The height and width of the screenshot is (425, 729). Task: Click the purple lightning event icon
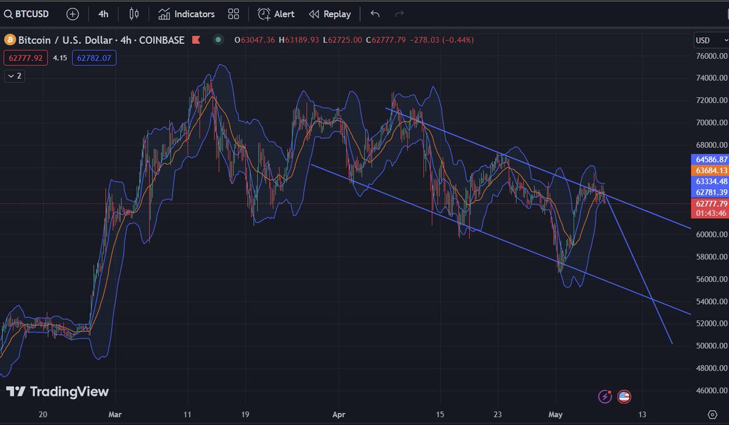pyautogui.click(x=605, y=396)
